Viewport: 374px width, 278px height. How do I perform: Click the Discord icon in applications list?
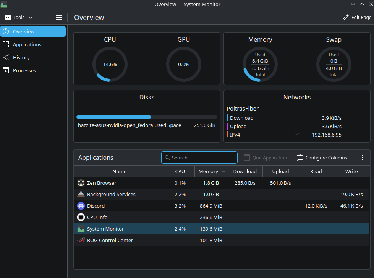(x=81, y=206)
